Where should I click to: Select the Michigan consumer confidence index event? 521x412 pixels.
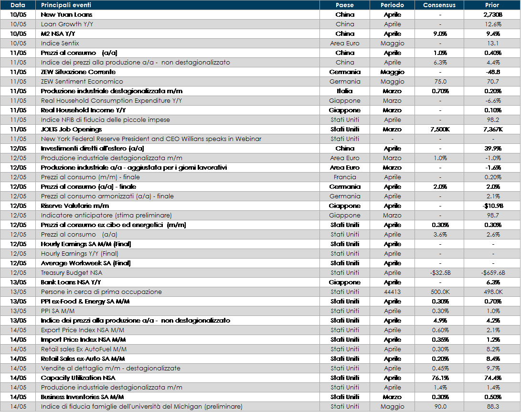point(141,406)
